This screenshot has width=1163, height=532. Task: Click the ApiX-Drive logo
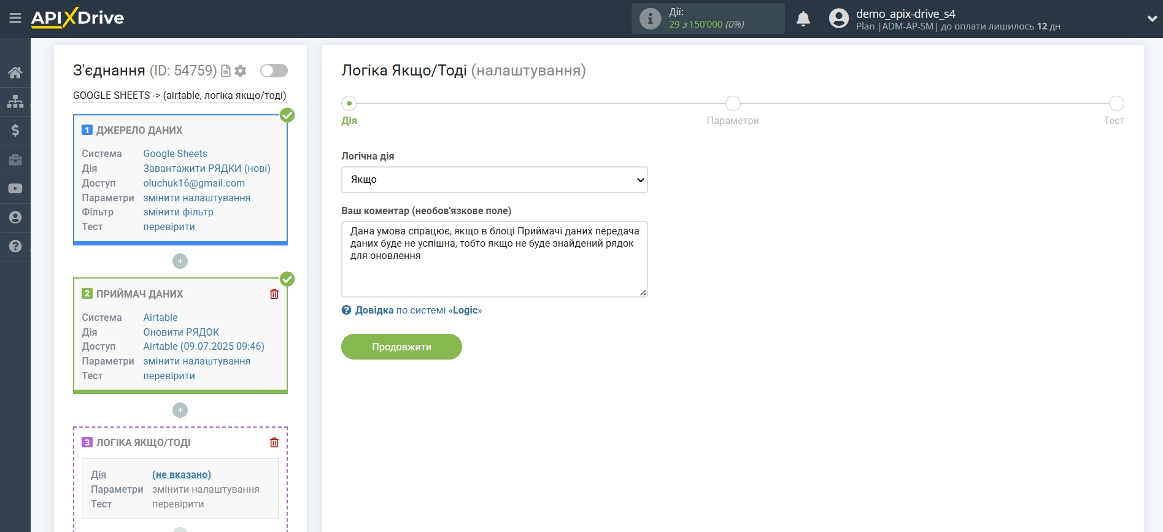[x=77, y=18]
